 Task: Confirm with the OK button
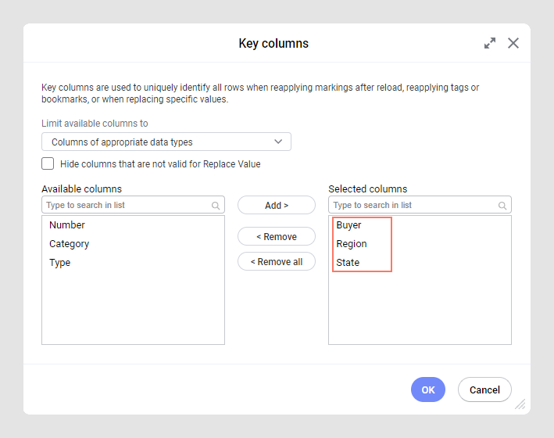coord(428,390)
